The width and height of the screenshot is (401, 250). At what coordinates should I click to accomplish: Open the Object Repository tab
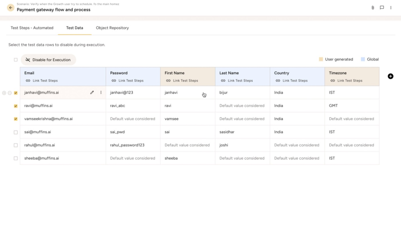coord(112,28)
